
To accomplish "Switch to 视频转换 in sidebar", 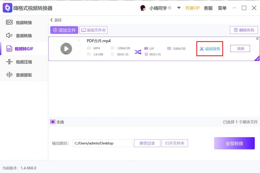I will [24, 23].
